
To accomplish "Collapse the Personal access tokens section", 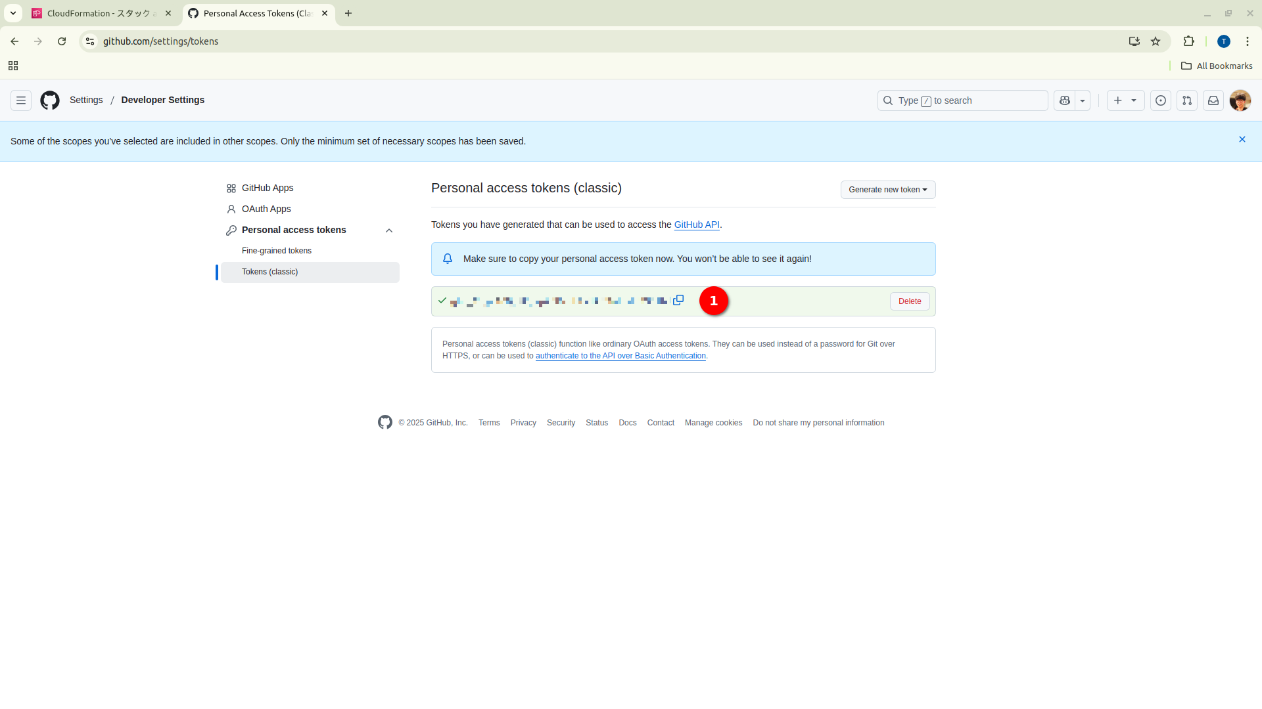I will 389,230.
